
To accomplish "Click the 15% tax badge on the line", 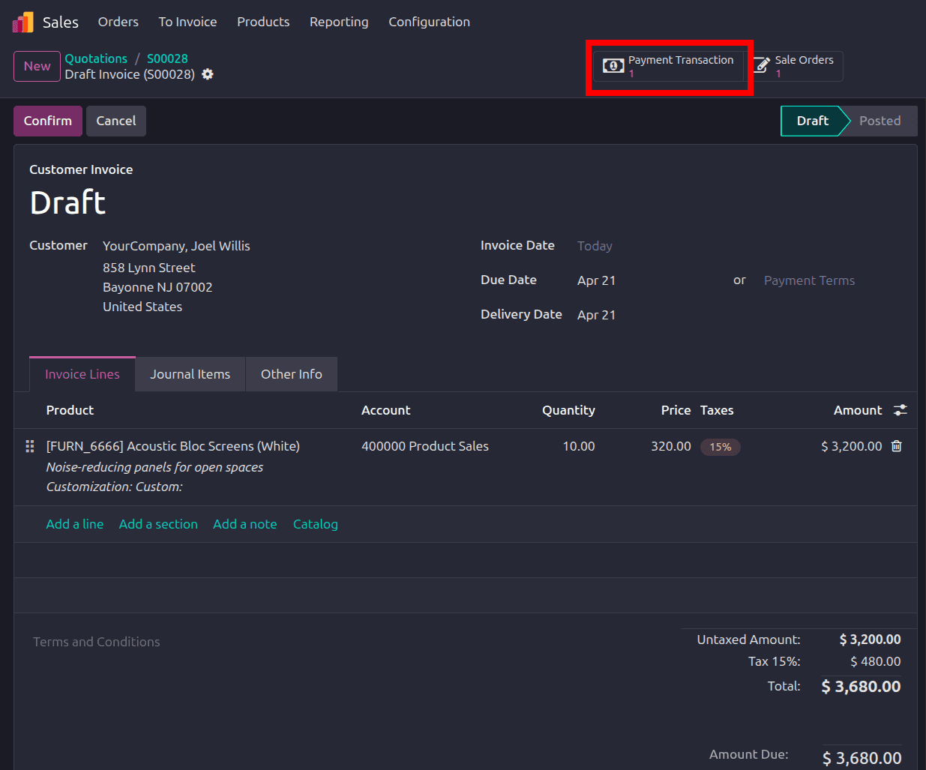I will (720, 446).
